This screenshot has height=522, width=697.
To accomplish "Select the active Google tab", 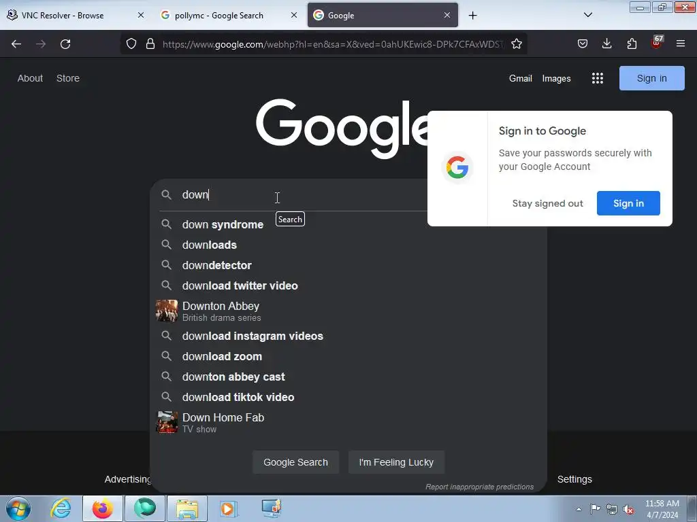I will (x=383, y=15).
